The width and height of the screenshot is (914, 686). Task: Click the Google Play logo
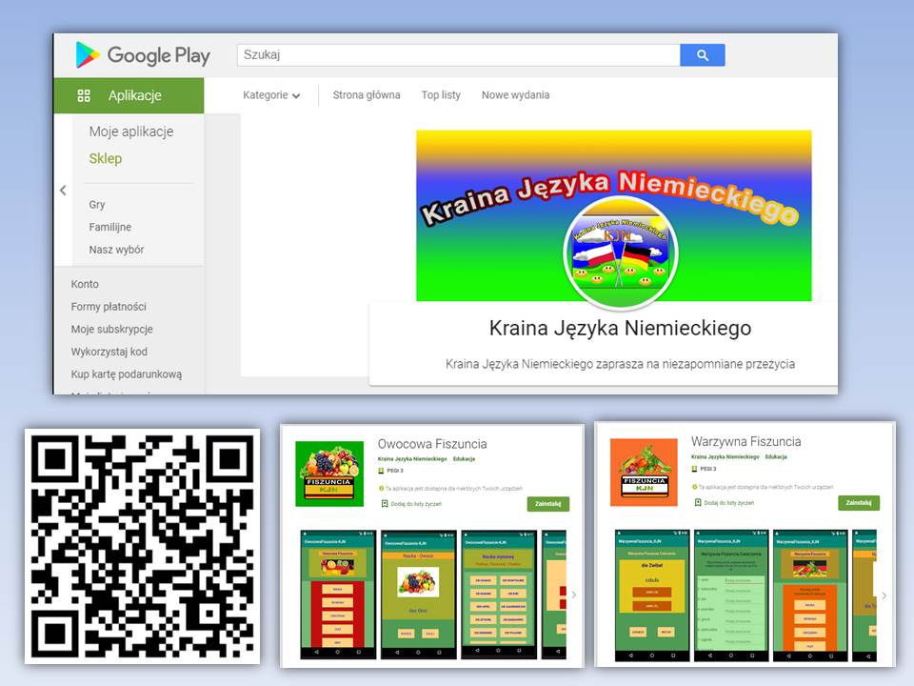pos(143,55)
